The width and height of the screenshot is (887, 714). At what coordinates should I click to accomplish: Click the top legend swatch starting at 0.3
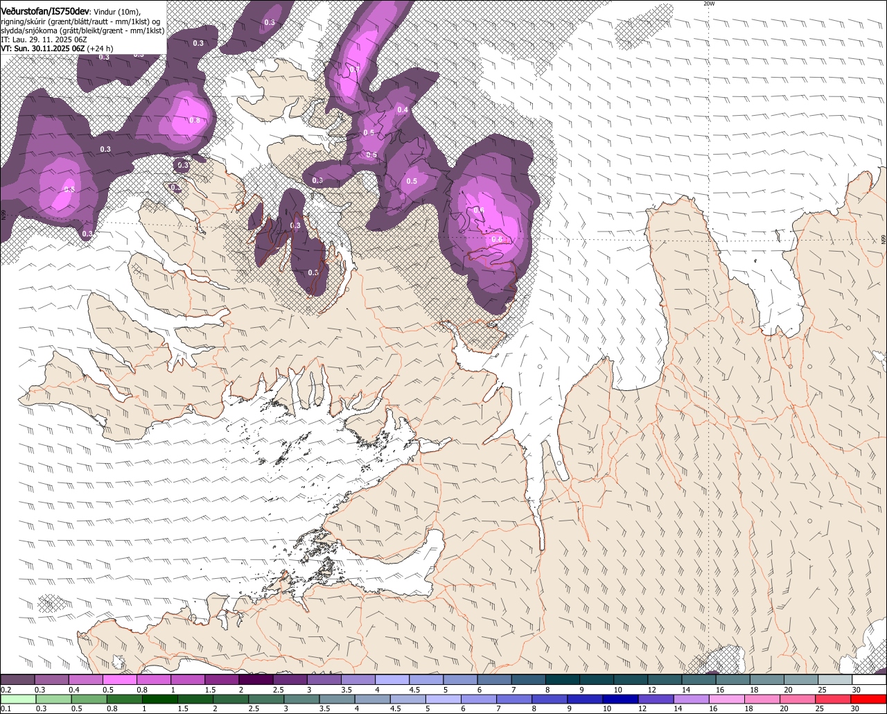point(51,679)
